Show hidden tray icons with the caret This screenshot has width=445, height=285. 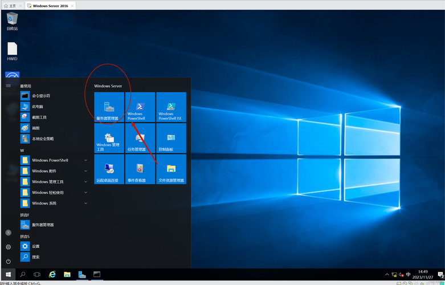386,275
